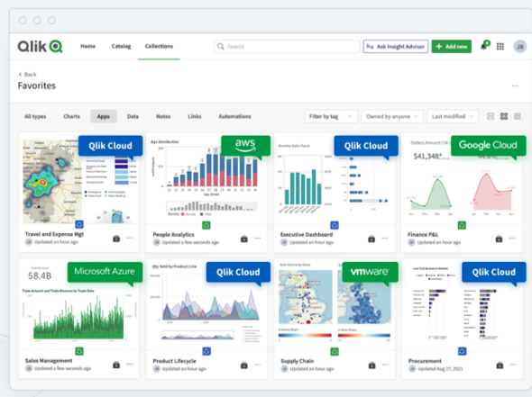
Task: Click briefcase icon on Travel and Expense Mgt
Action: [x=116, y=239]
